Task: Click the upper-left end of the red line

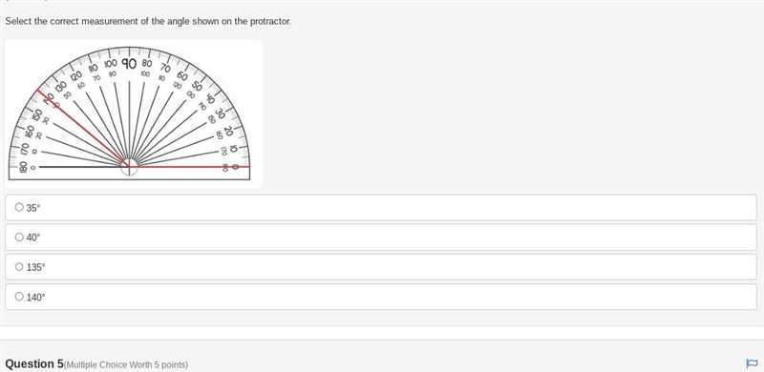Action: click(x=39, y=91)
